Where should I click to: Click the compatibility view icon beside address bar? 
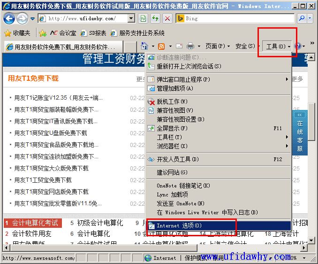[x=143, y=19]
